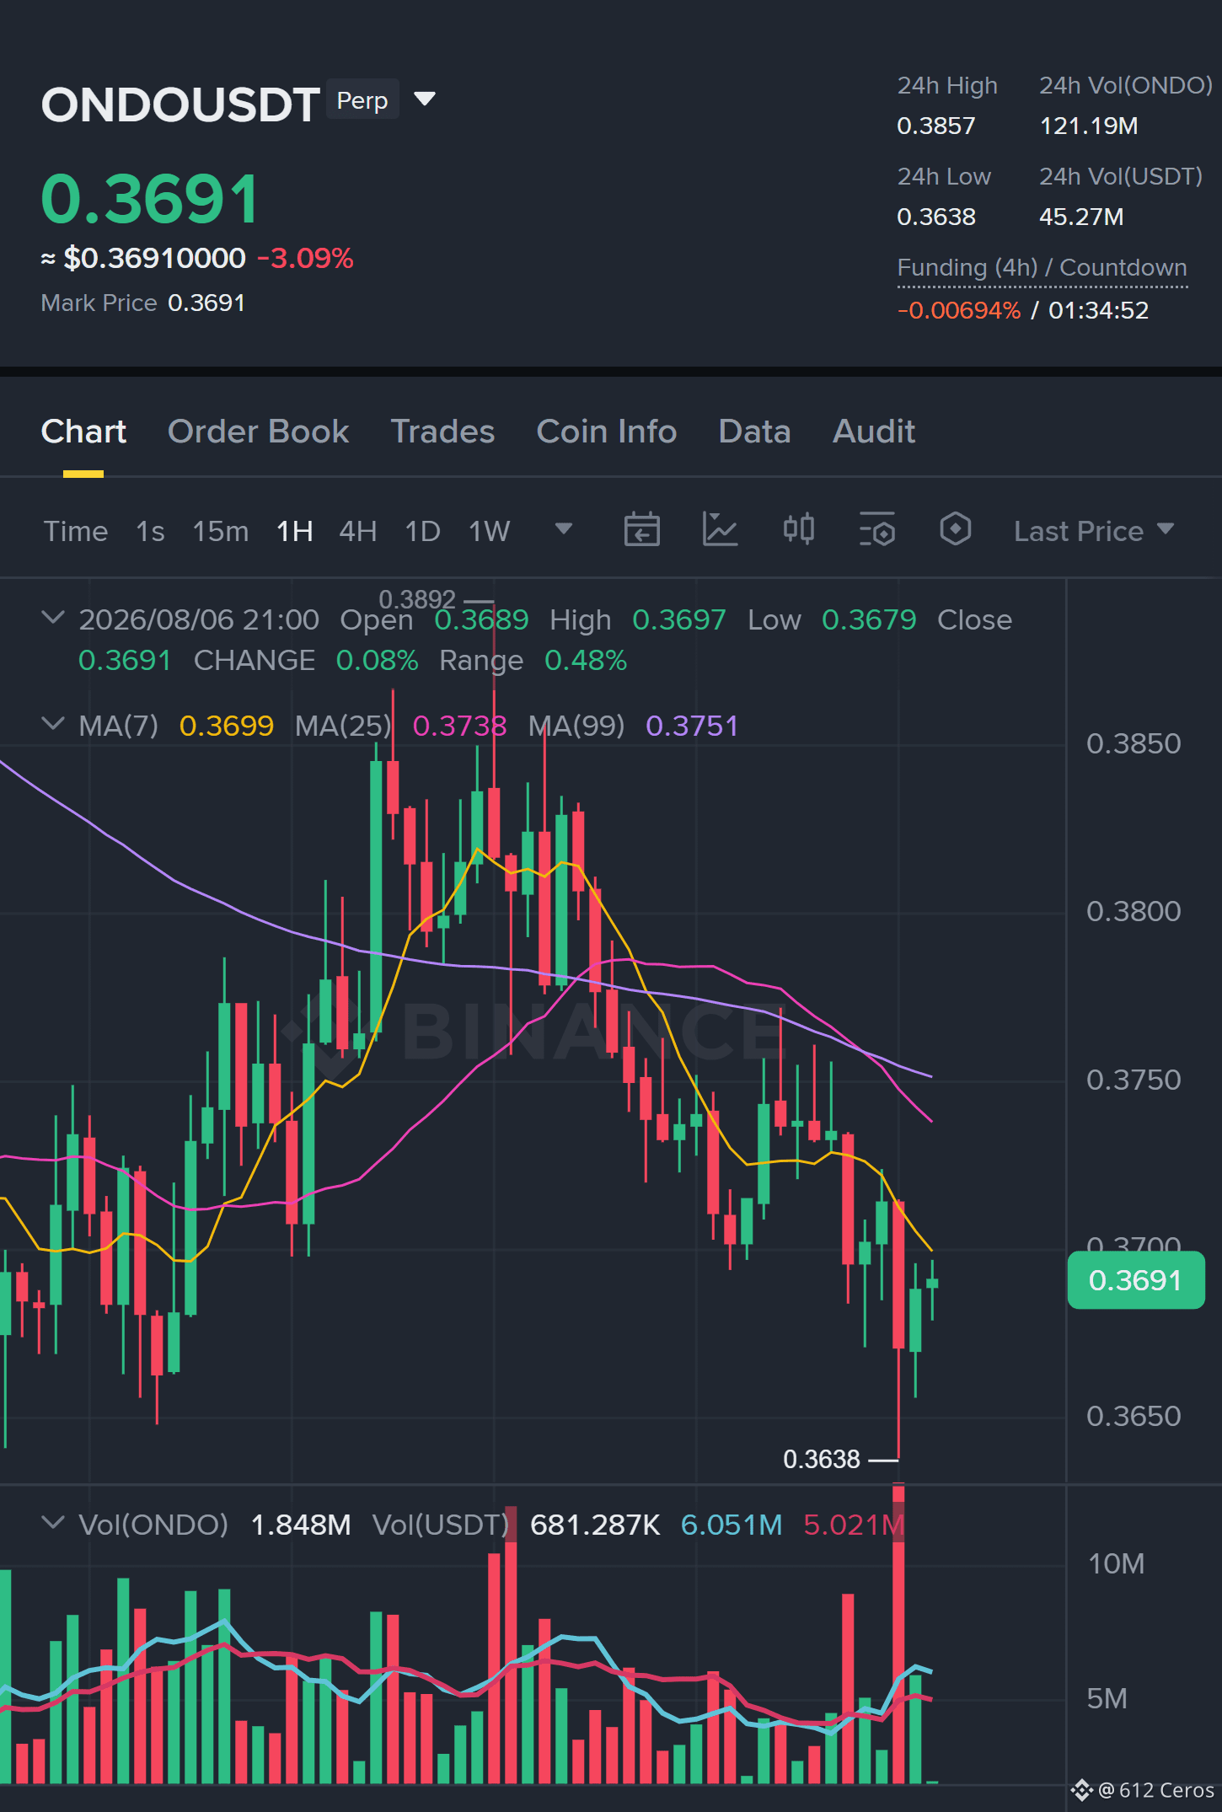
Task: Select the 1D timeframe
Action: 423,531
